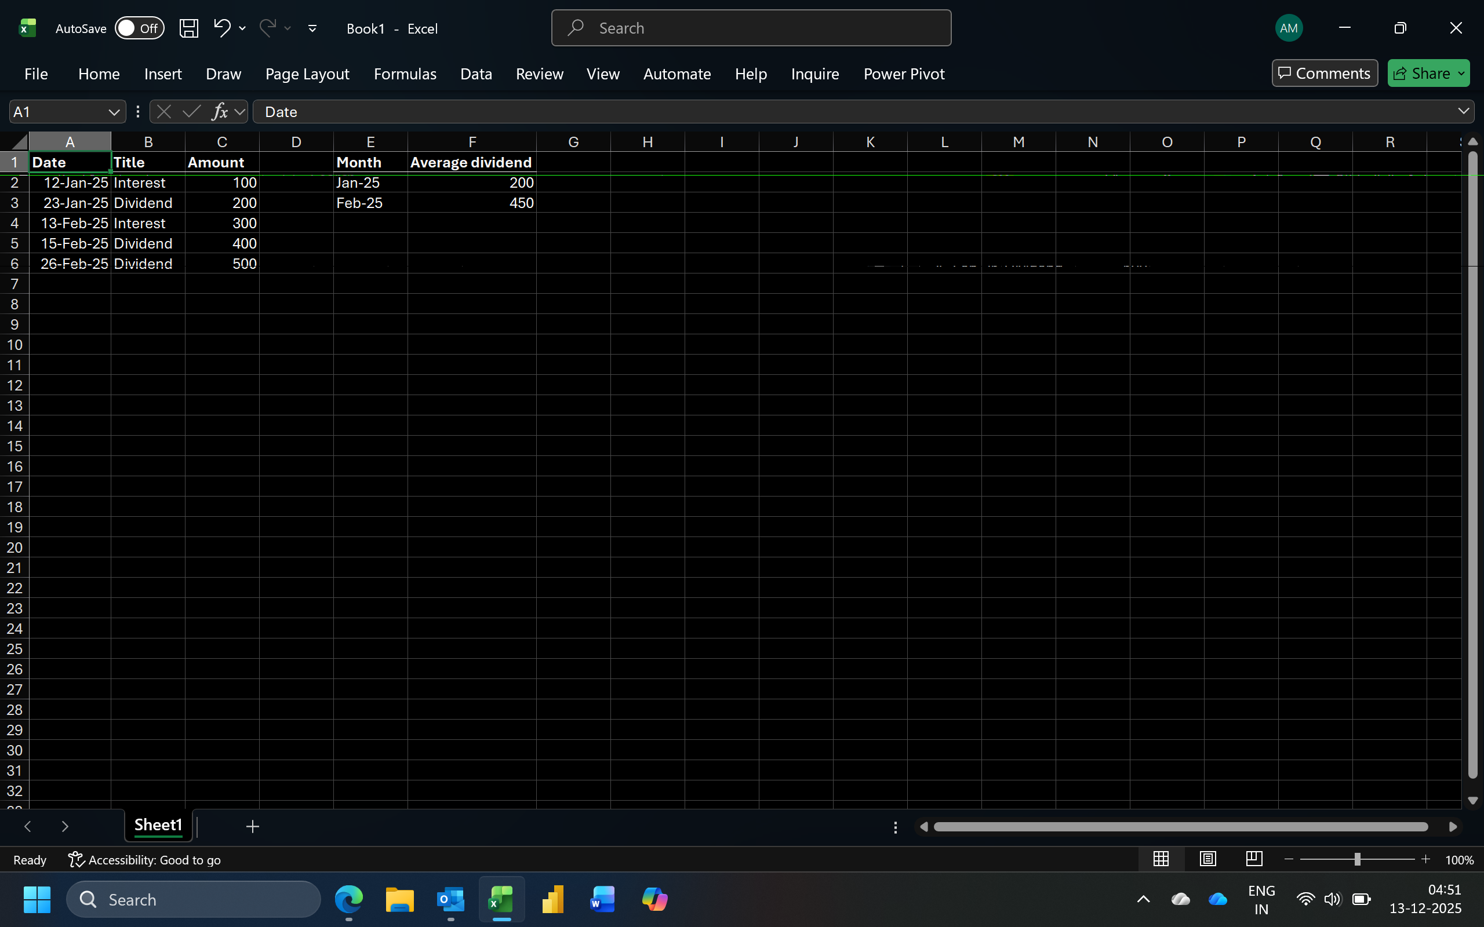Open the Power Pivot tab
This screenshot has height=927, width=1484.
(x=904, y=74)
